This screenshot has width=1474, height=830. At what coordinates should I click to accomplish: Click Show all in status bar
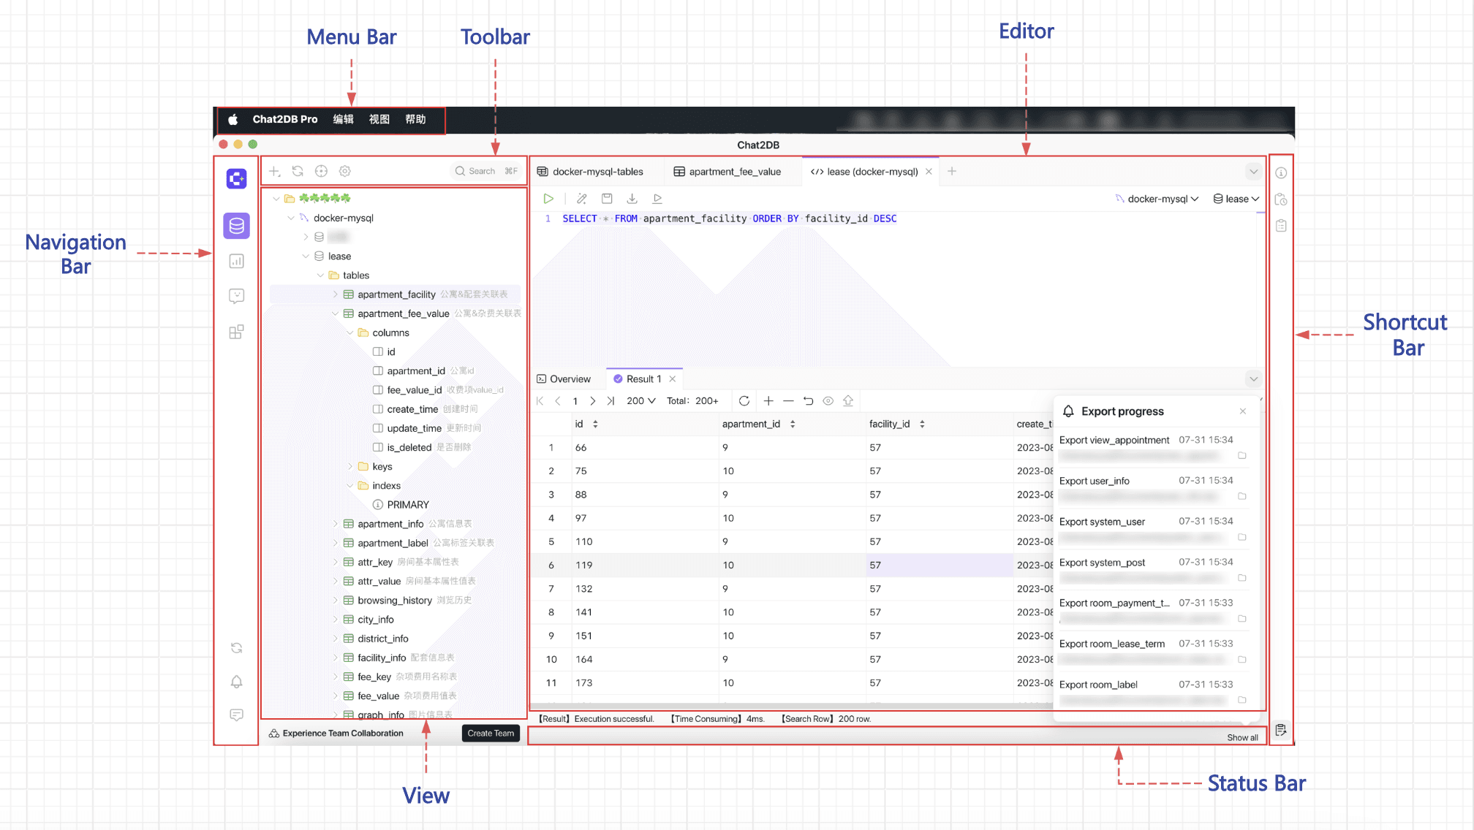point(1242,737)
